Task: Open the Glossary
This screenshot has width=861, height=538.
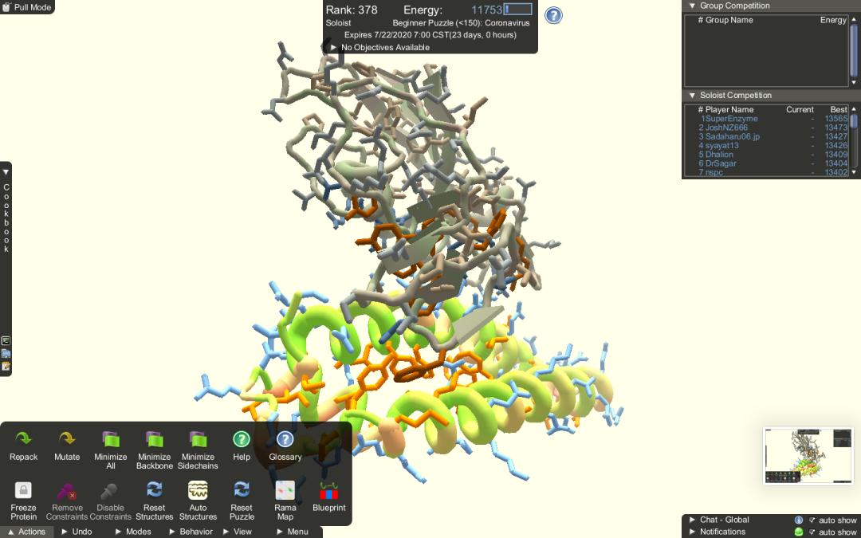Action: (x=285, y=439)
